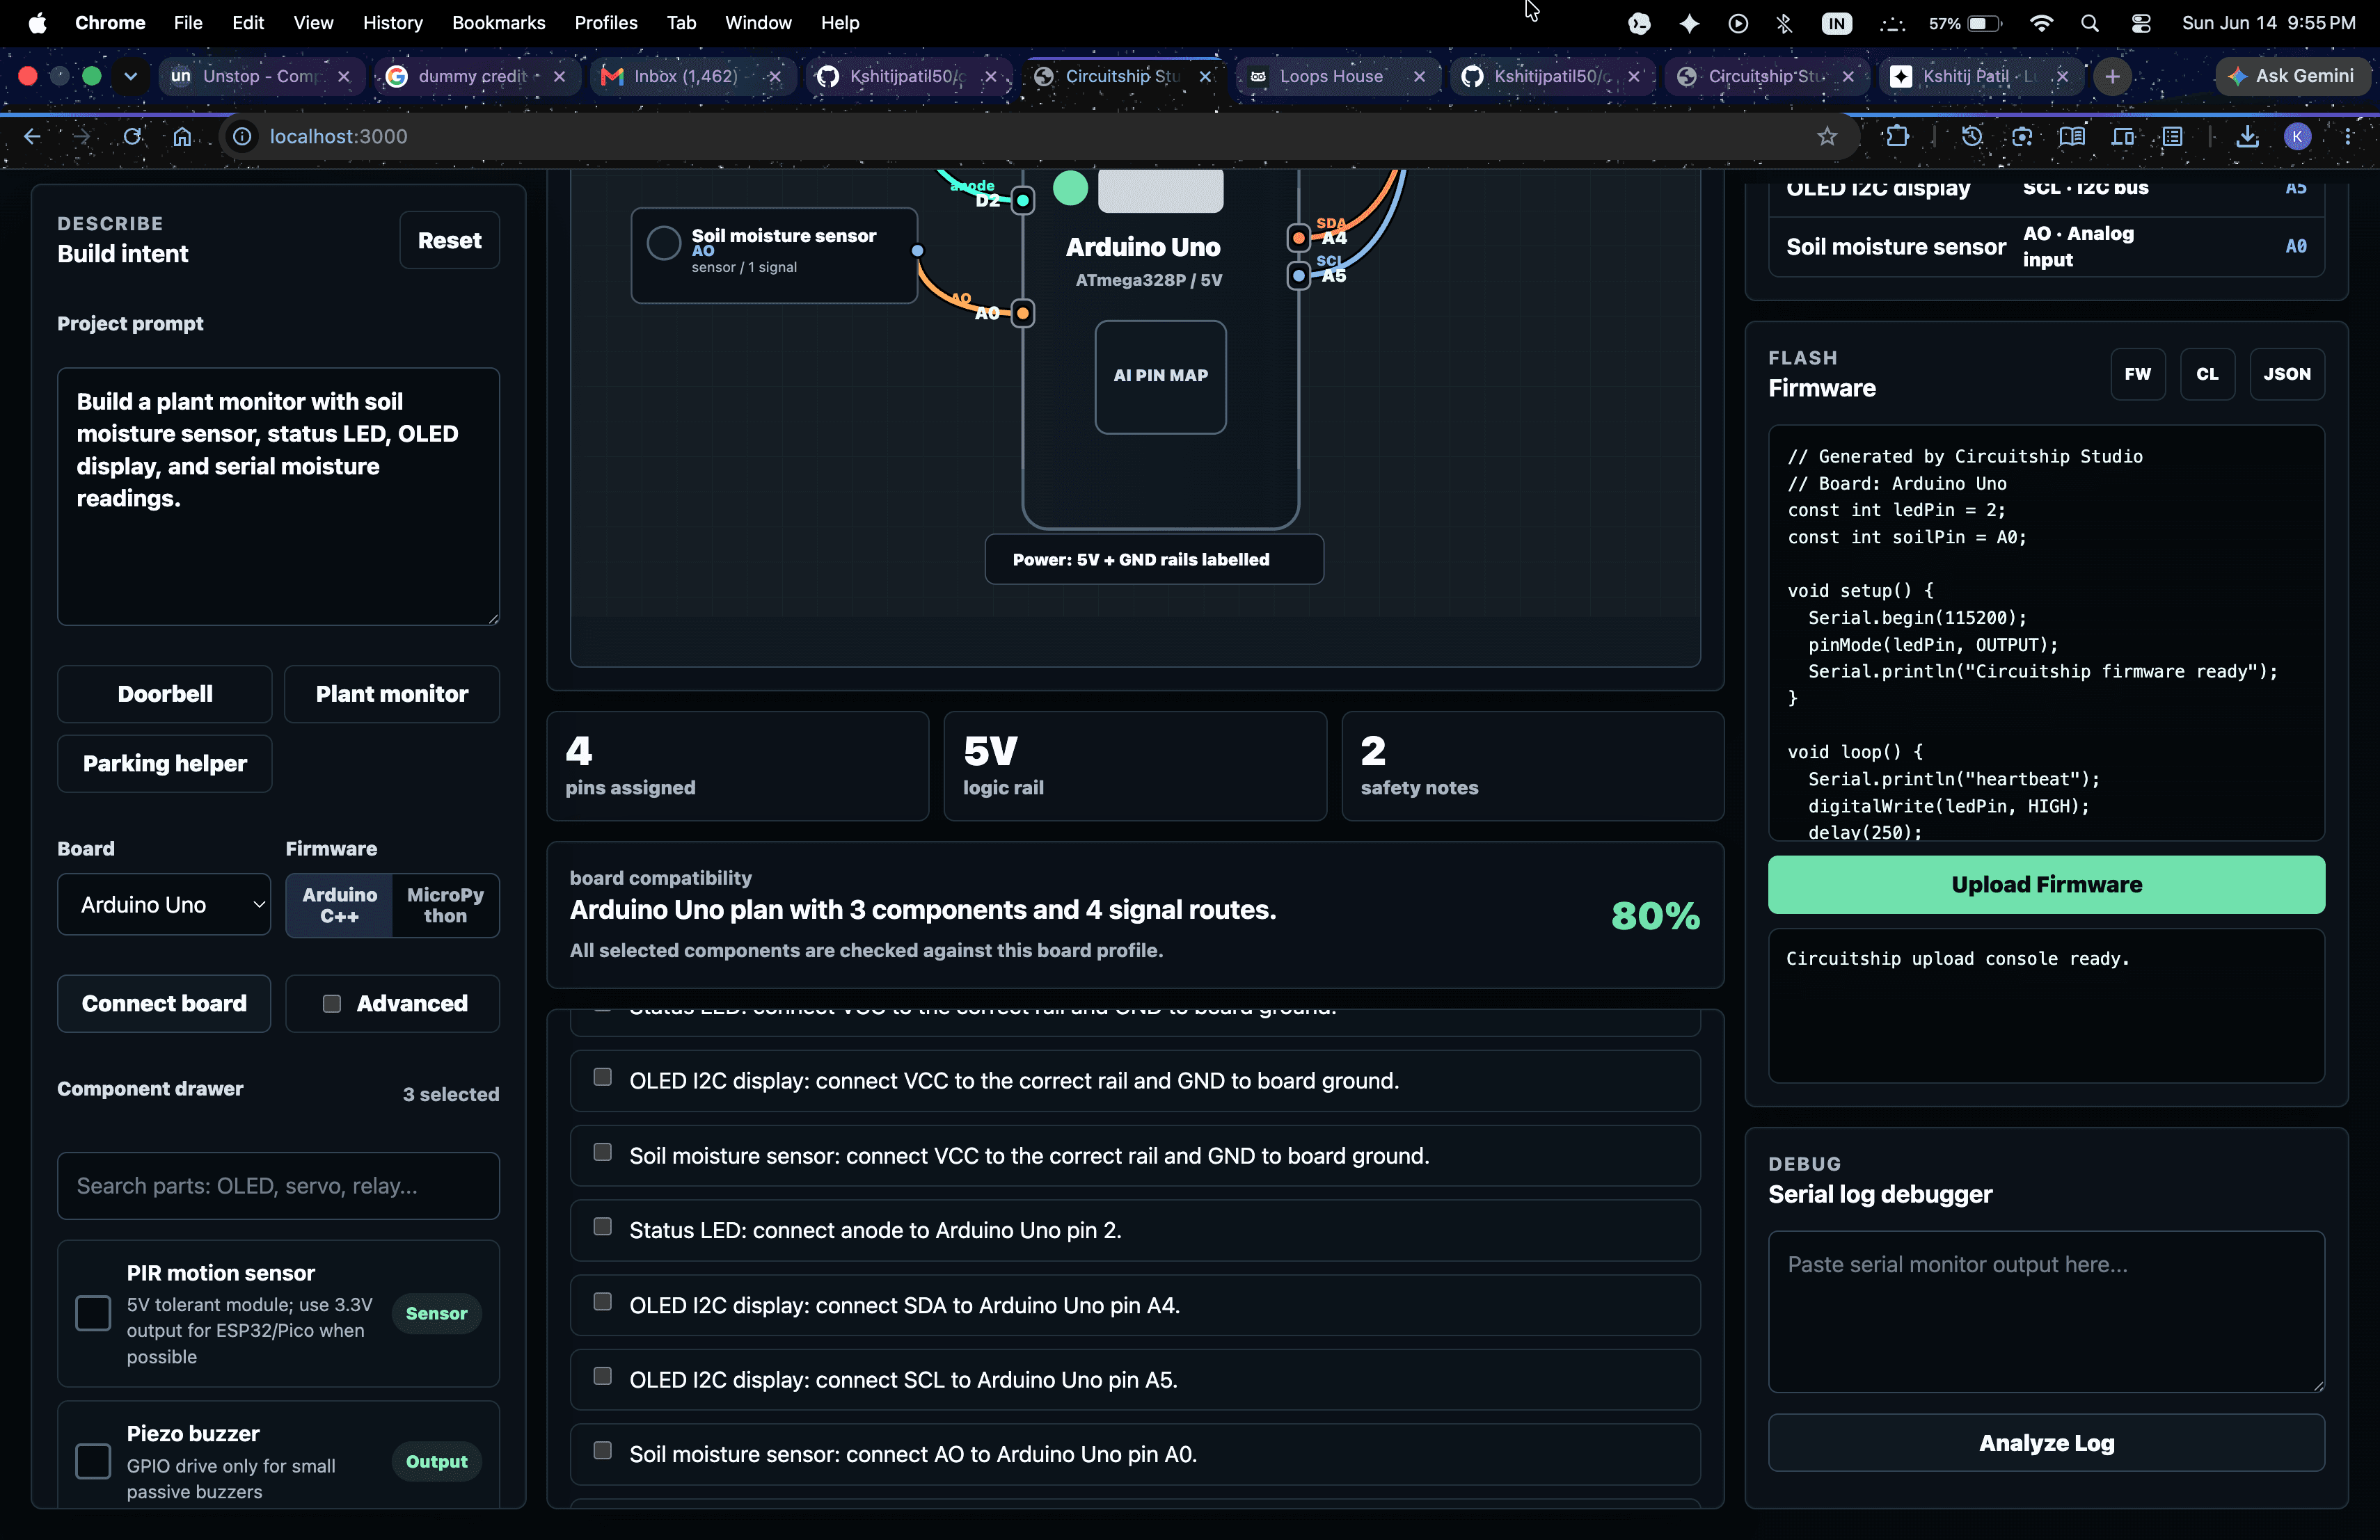This screenshot has height=1540, width=2380.
Task: Check OLED SCL to pin A5 step
Action: [602, 1376]
